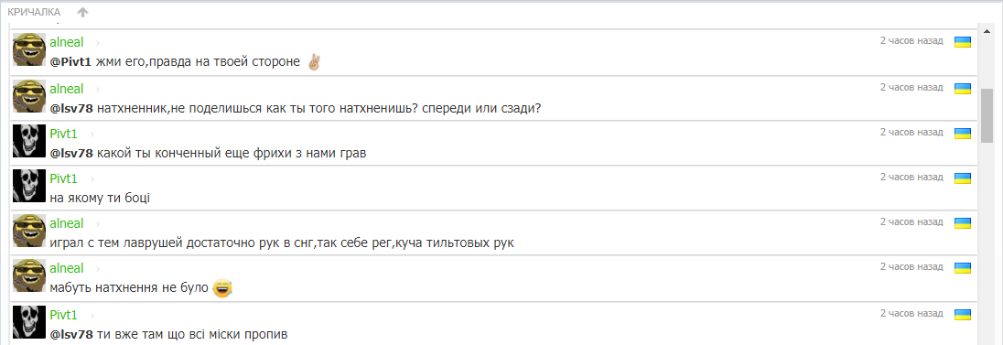Click the КРИЧАЛКА header label
1003x345 pixels.
pyautogui.click(x=34, y=12)
